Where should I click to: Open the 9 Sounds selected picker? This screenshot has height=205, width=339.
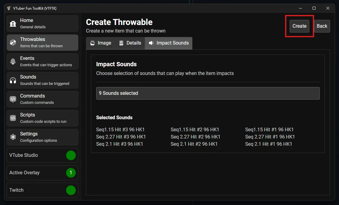(208, 93)
